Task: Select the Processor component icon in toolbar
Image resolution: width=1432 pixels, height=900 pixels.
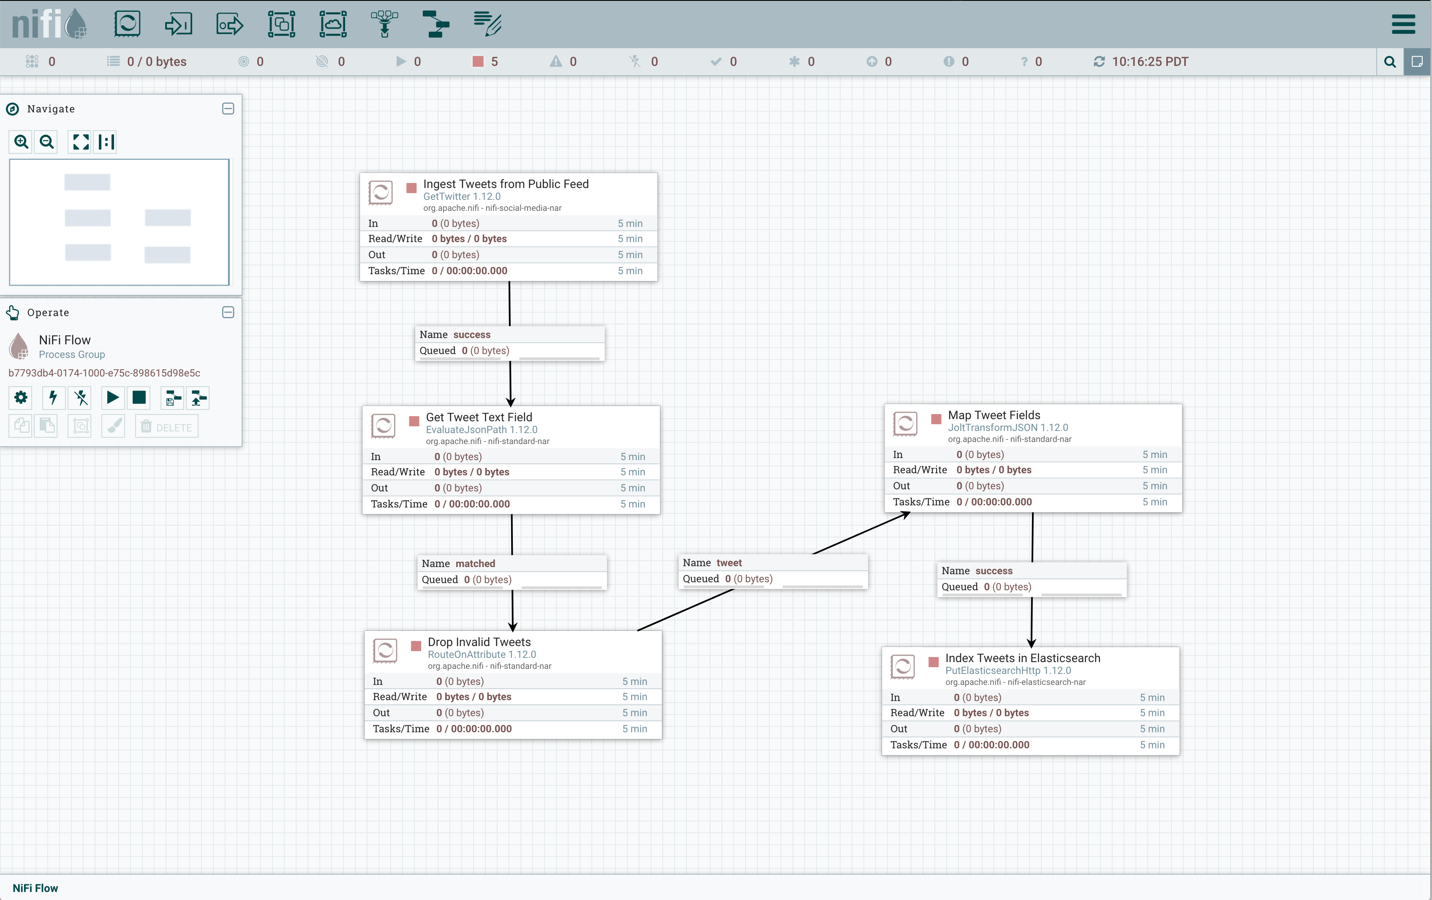Action: (x=127, y=25)
